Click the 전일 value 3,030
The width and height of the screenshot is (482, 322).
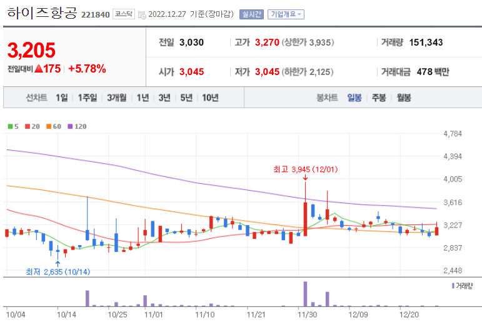coord(191,43)
